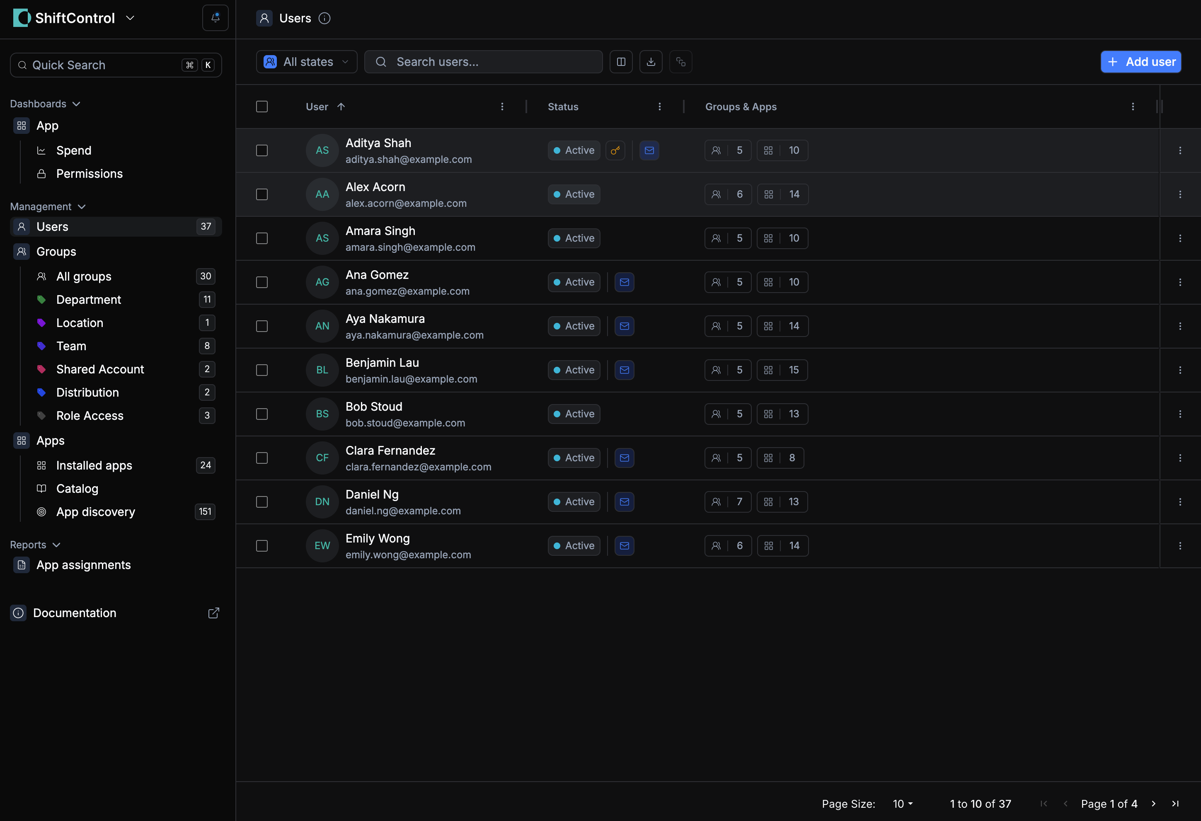Image resolution: width=1201 pixels, height=821 pixels.
Task: Check the select-all checkbox in the table header
Action: point(262,107)
